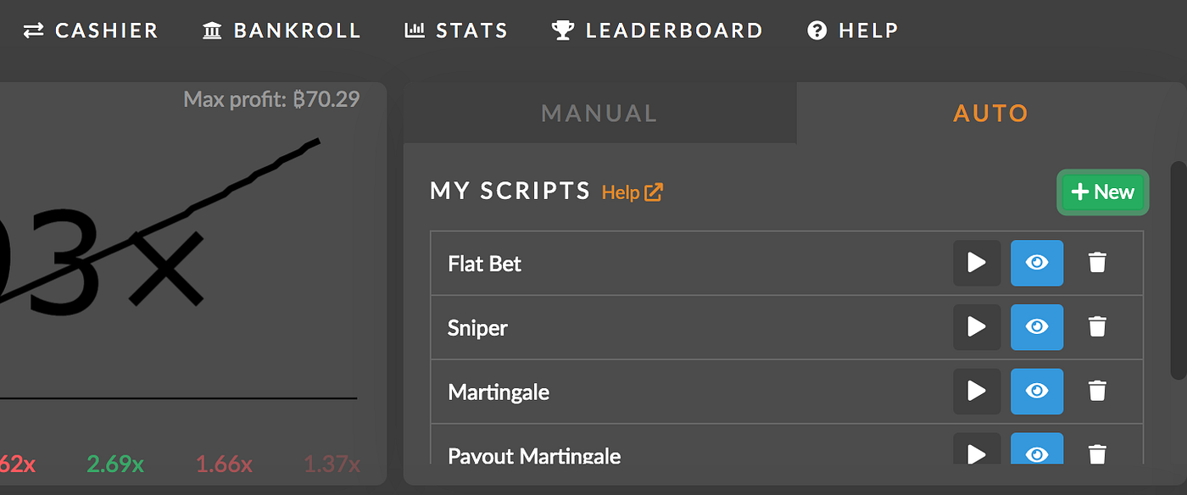Show the Sniper script contents
This screenshot has width=1187, height=495.
pos(1036,327)
